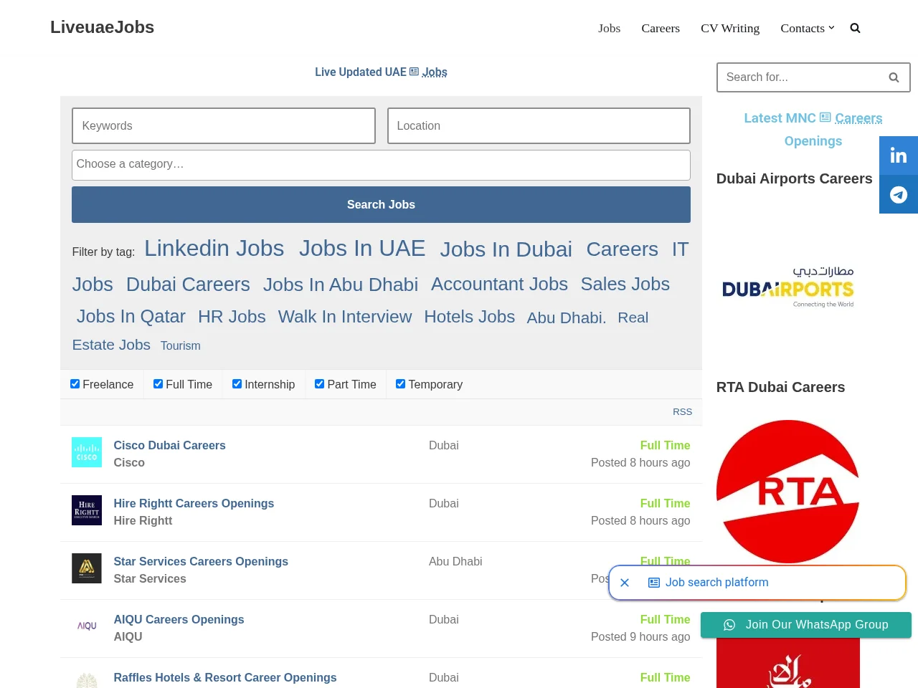The image size is (918, 688).
Task: Click the Hire Right company logo
Action: pos(87,510)
